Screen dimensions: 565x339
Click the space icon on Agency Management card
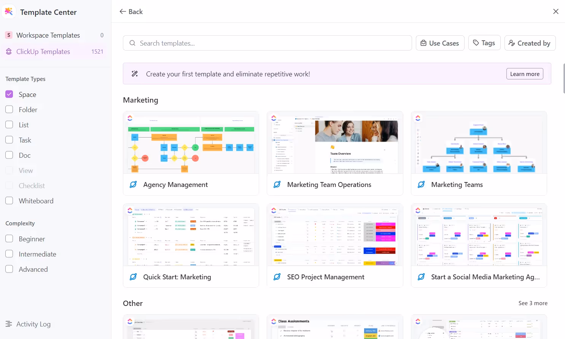pos(133,184)
